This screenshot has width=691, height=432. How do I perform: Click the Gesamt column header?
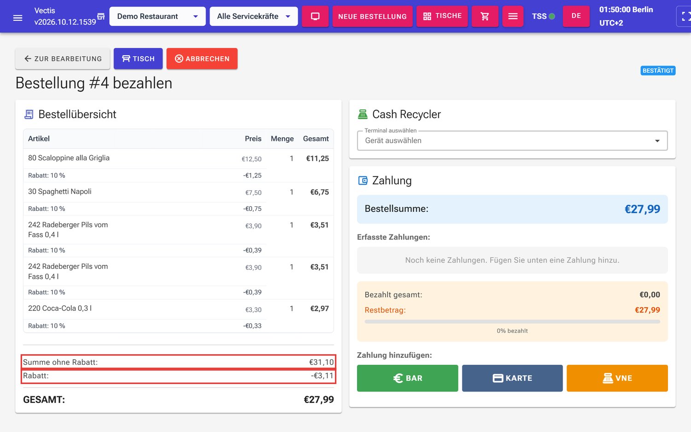click(316, 139)
